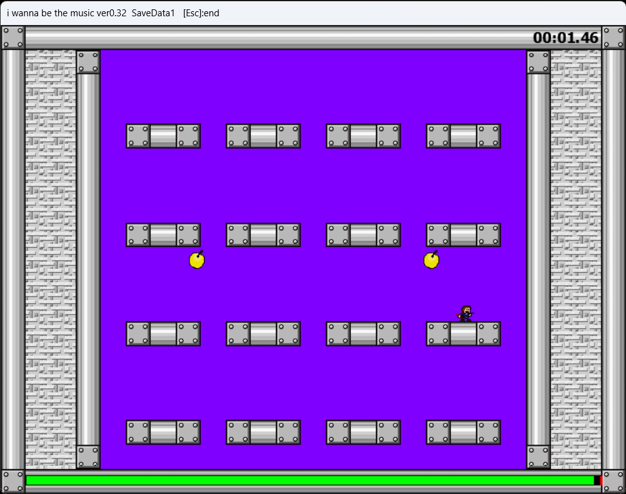Click the bolted plate in the frame's bottom-right corner

(613, 481)
